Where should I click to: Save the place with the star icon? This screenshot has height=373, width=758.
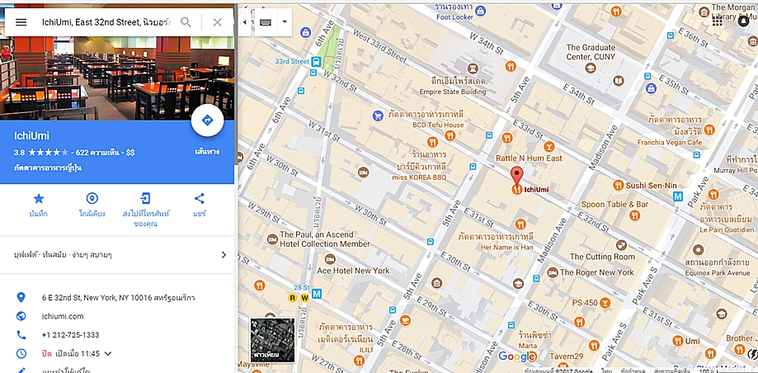(x=38, y=198)
